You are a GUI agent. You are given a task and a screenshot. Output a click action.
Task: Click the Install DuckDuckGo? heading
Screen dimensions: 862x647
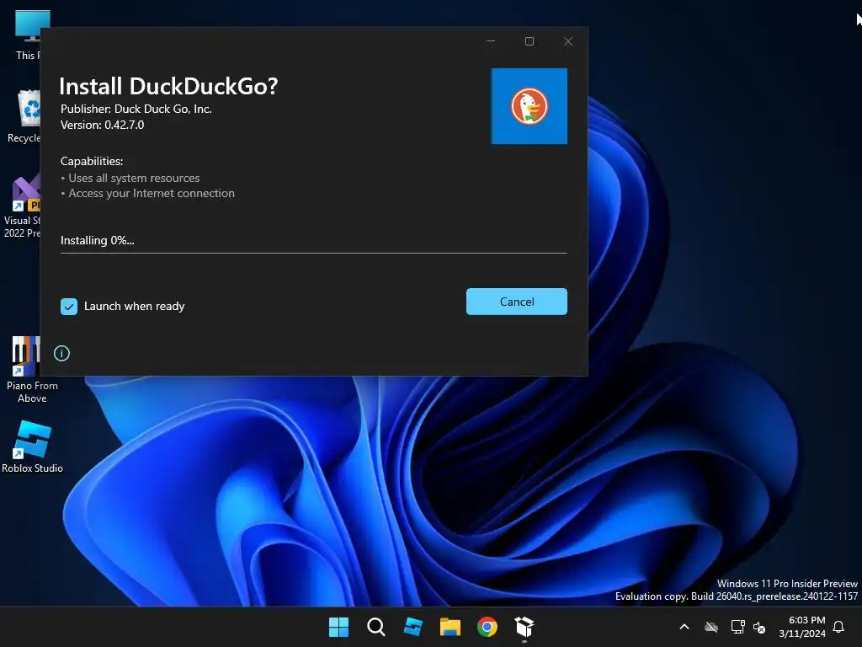click(x=168, y=86)
